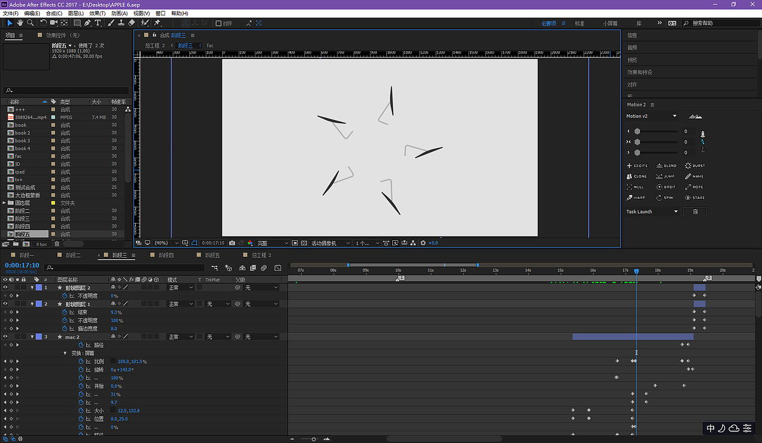Toggle stopwatch for 旋转 property
Image resolution: width=762 pixels, height=443 pixels.
(82, 370)
